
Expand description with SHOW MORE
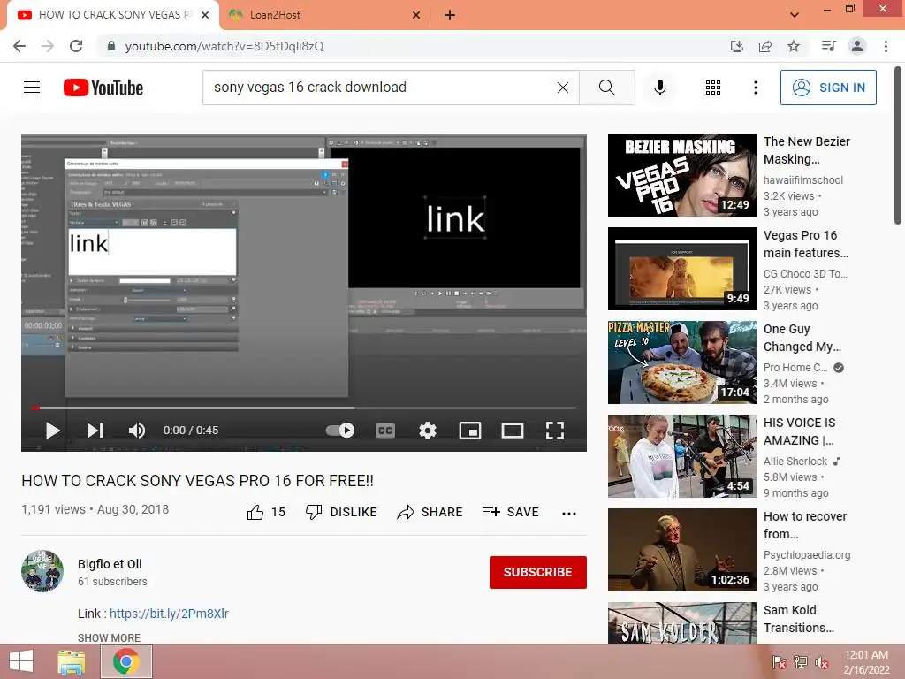[x=109, y=637]
